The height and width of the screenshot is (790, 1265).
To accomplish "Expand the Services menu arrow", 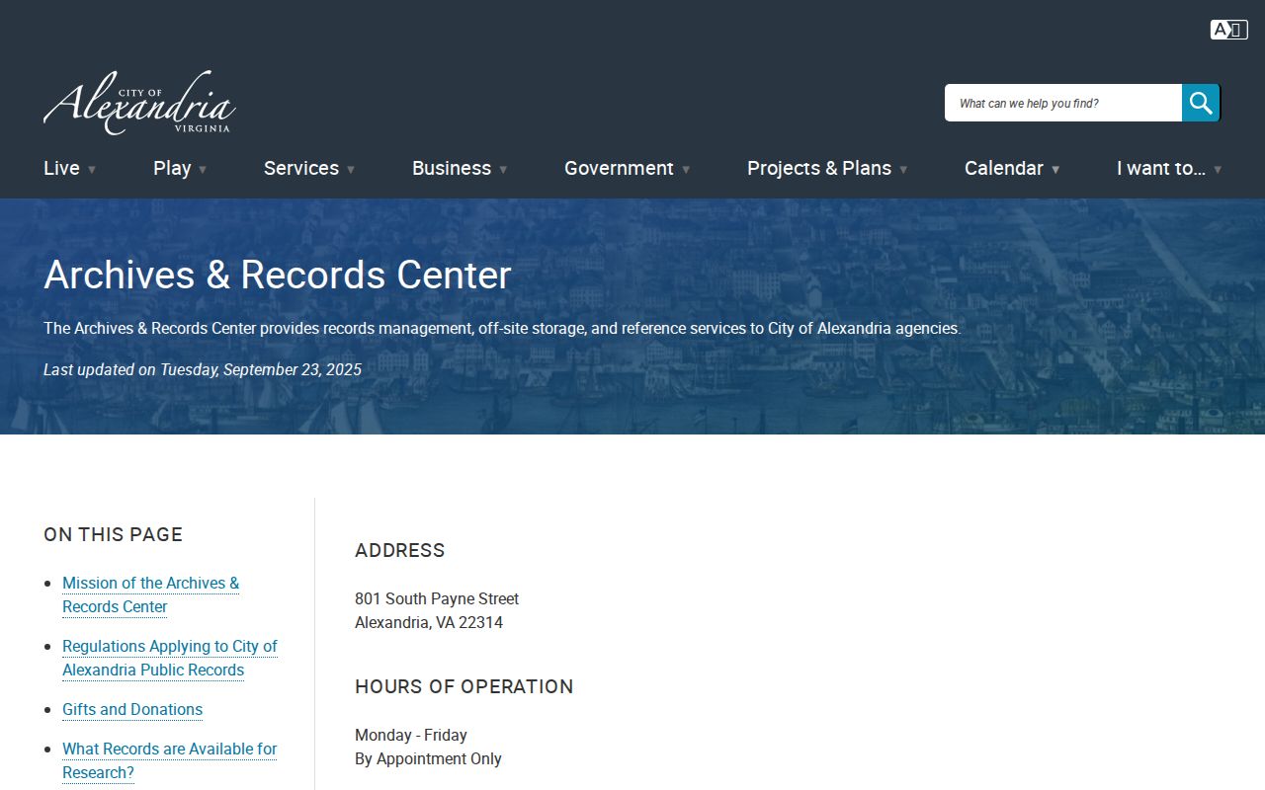I will click(x=351, y=170).
